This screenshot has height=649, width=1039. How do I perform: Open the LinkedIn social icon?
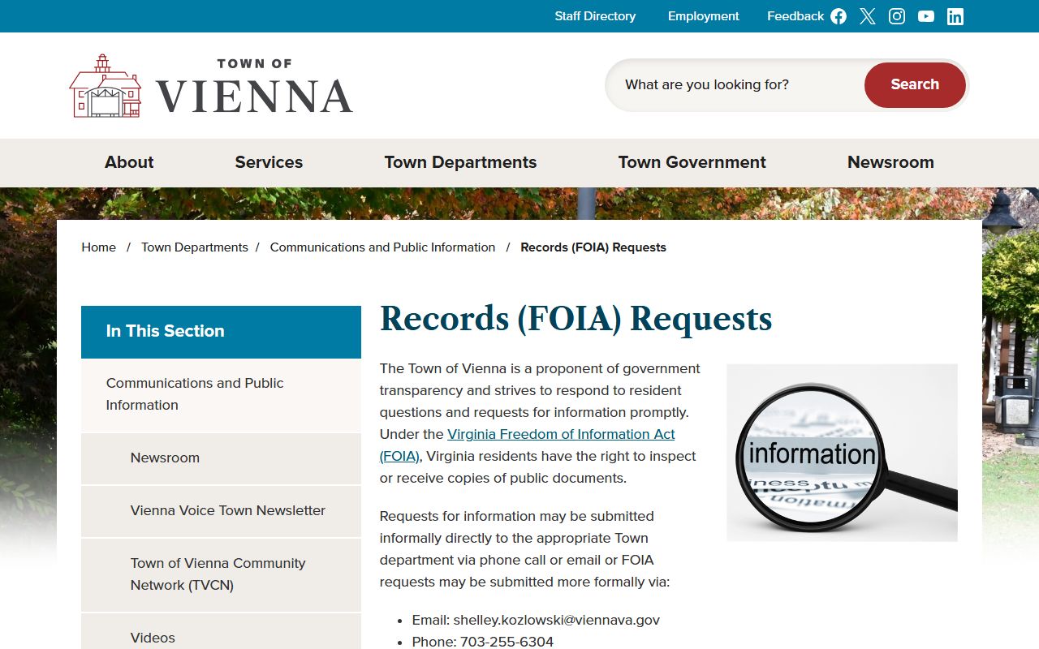[955, 16]
